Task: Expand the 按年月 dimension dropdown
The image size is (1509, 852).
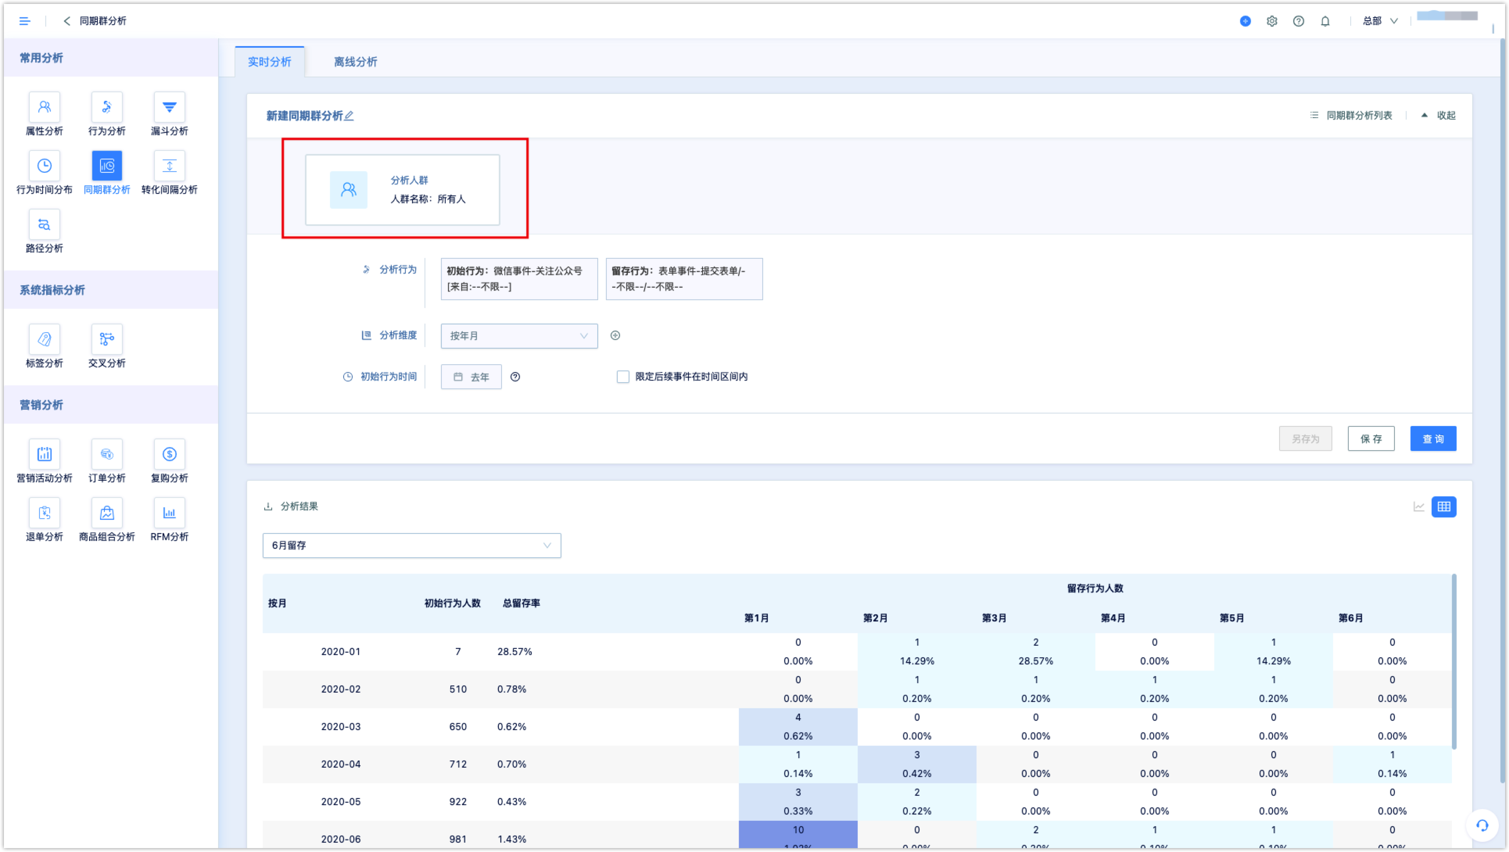Action: click(x=519, y=336)
